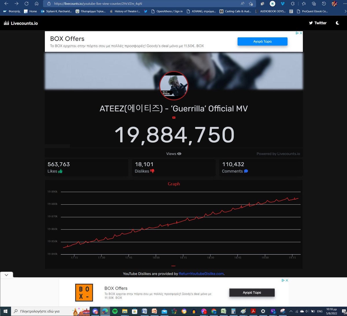The height and width of the screenshot is (316, 347).
Task: Open the Calculator from the taskbar
Action: click(233, 311)
